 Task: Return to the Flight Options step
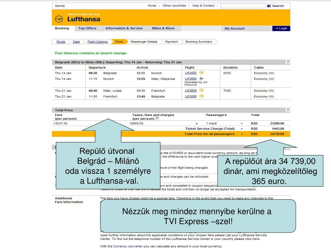pos(98,42)
